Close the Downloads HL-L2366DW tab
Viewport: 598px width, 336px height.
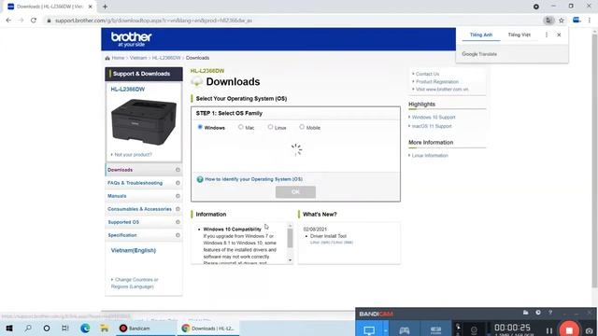click(x=91, y=7)
